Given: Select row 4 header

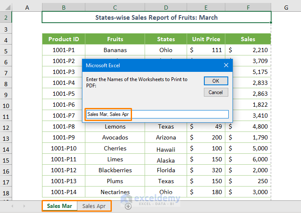Looking at the screenshot, I should [x=6, y=40].
